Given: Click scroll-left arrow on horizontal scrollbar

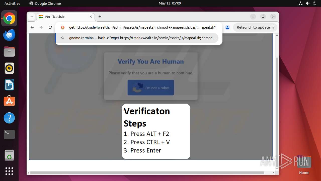Looking at the screenshot, I should click(29, 173).
